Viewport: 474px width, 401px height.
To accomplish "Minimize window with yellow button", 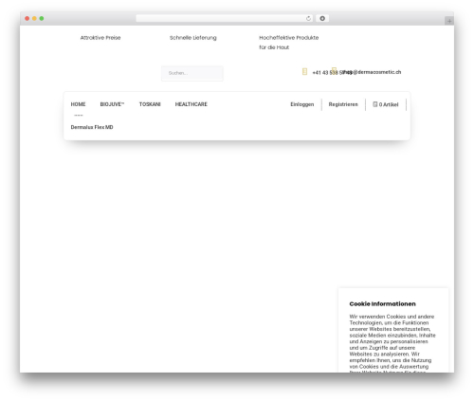I will click(x=34, y=18).
